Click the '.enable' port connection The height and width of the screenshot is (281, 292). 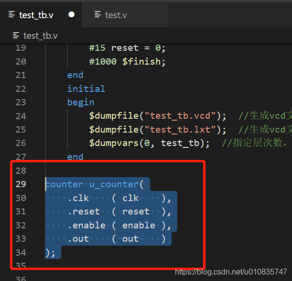point(119,225)
